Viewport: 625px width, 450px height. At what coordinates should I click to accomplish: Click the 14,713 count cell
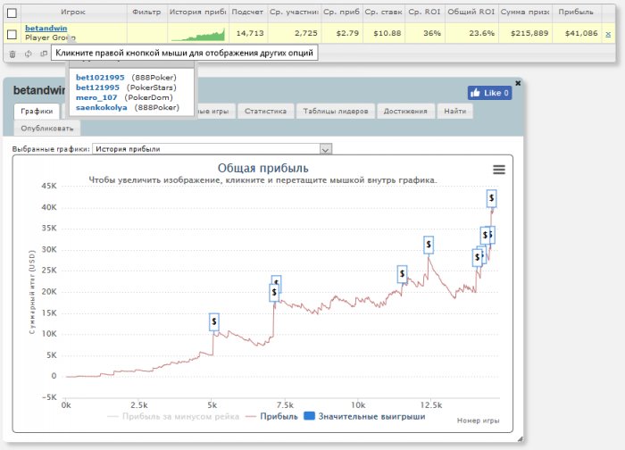click(250, 33)
